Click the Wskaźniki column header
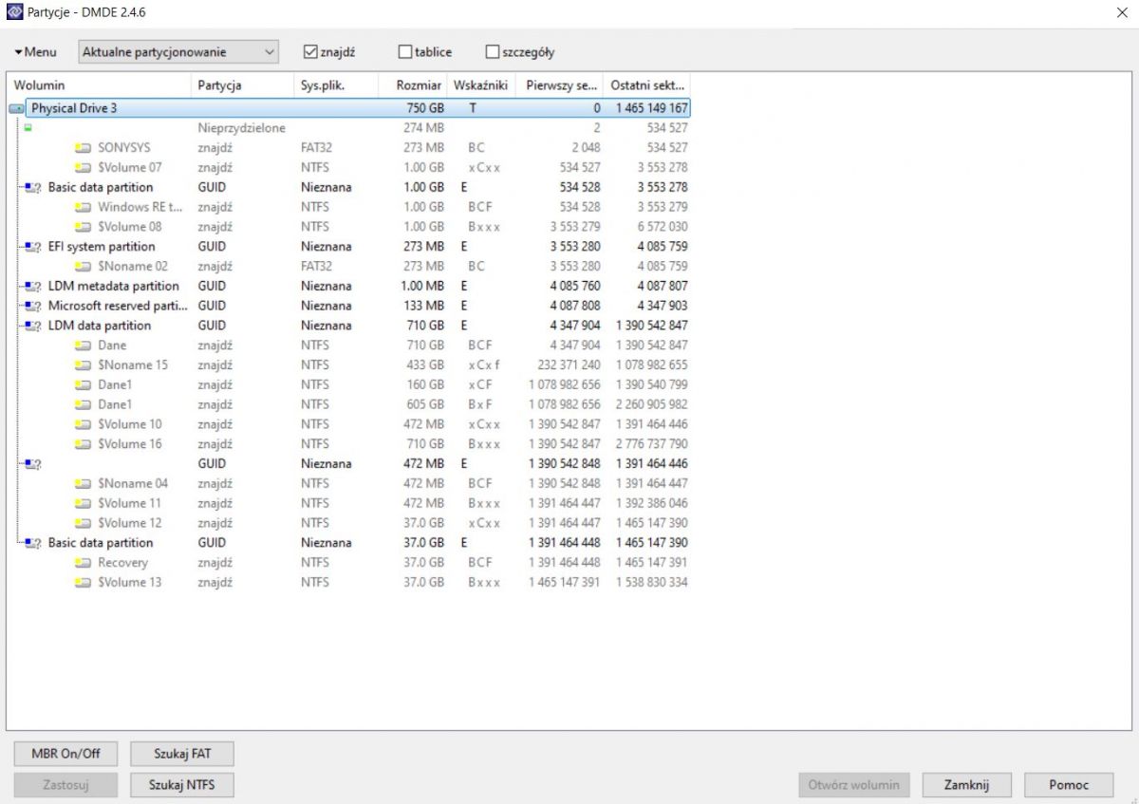 481,84
